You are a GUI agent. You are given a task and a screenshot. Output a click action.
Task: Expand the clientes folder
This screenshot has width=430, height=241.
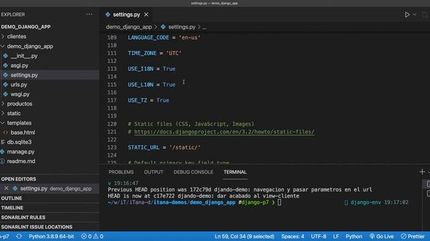(x=16, y=36)
